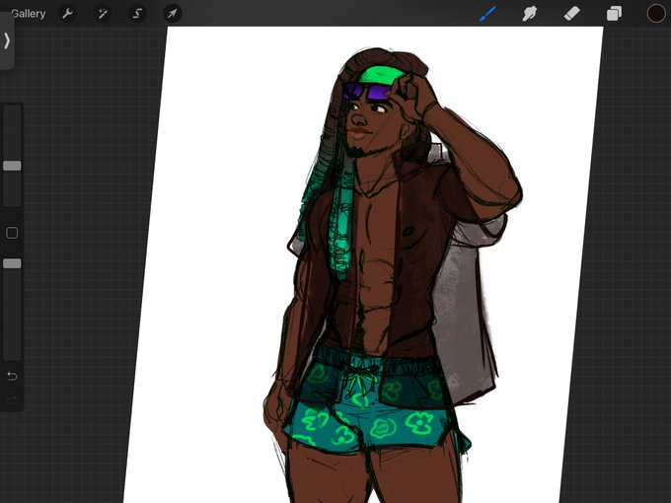This screenshot has width=671, height=503.
Task: Open the Layers panel
Action: (614, 14)
